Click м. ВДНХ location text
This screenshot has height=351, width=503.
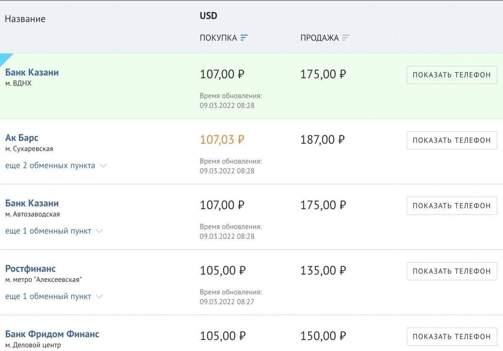pos(18,83)
